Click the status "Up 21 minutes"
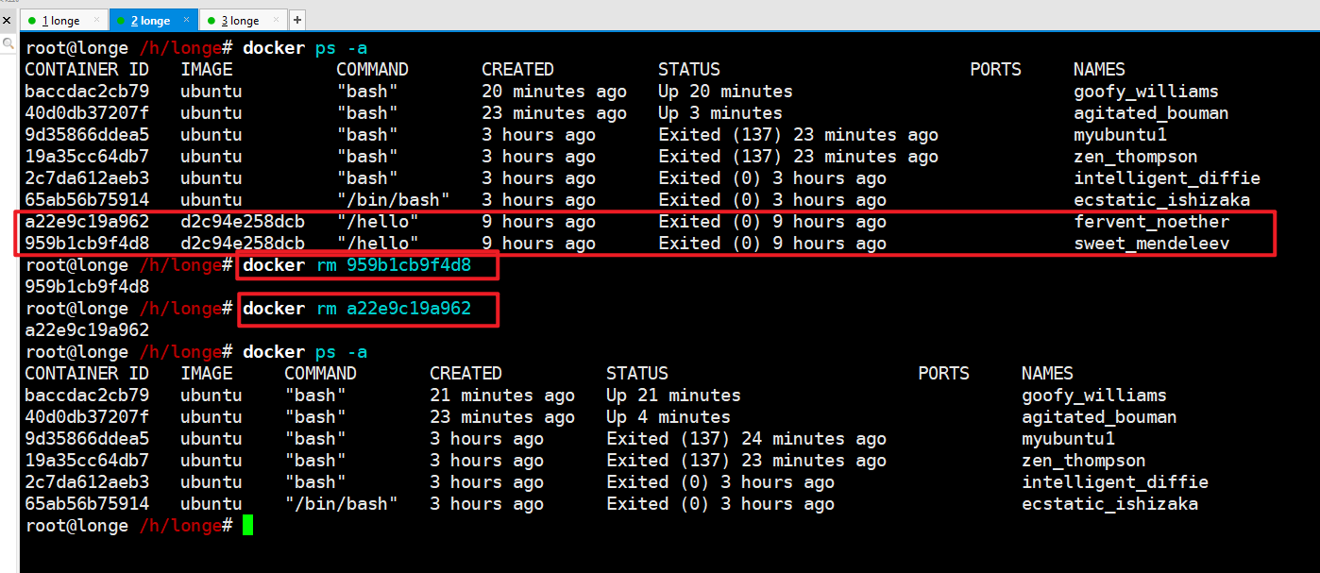 click(x=673, y=396)
